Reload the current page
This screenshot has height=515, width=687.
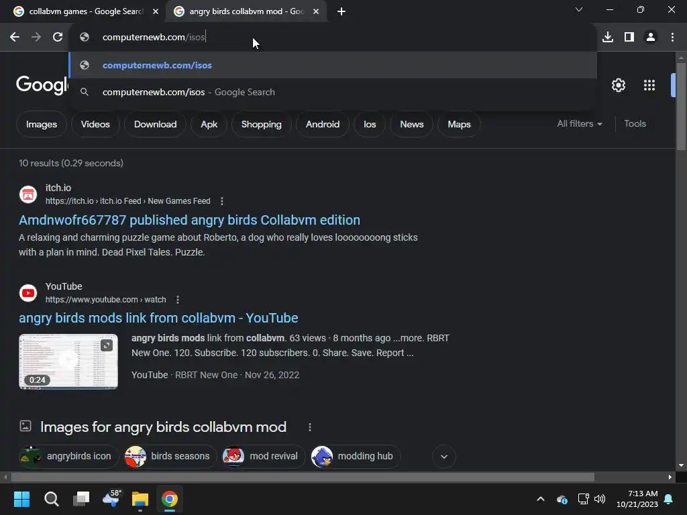pos(58,38)
